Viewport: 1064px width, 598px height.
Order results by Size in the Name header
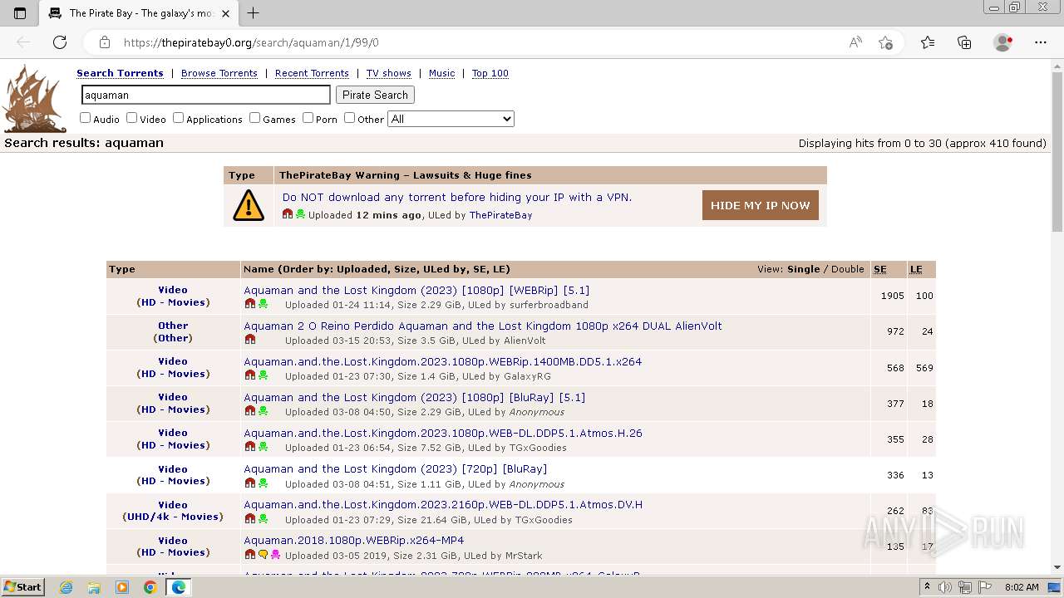point(403,269)
